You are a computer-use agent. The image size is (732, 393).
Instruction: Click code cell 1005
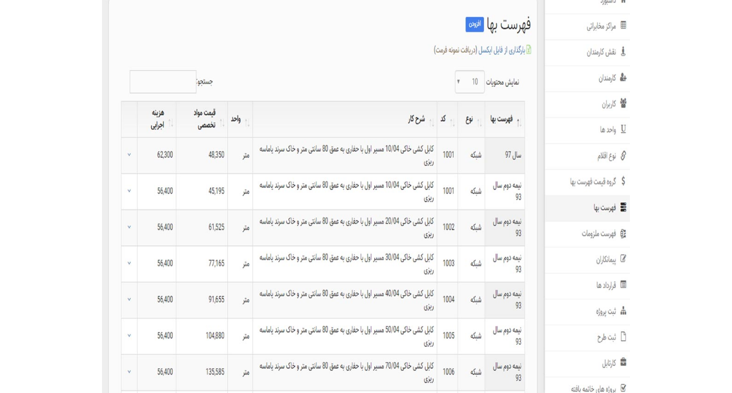pyautogui.click(x=448, y=336)
